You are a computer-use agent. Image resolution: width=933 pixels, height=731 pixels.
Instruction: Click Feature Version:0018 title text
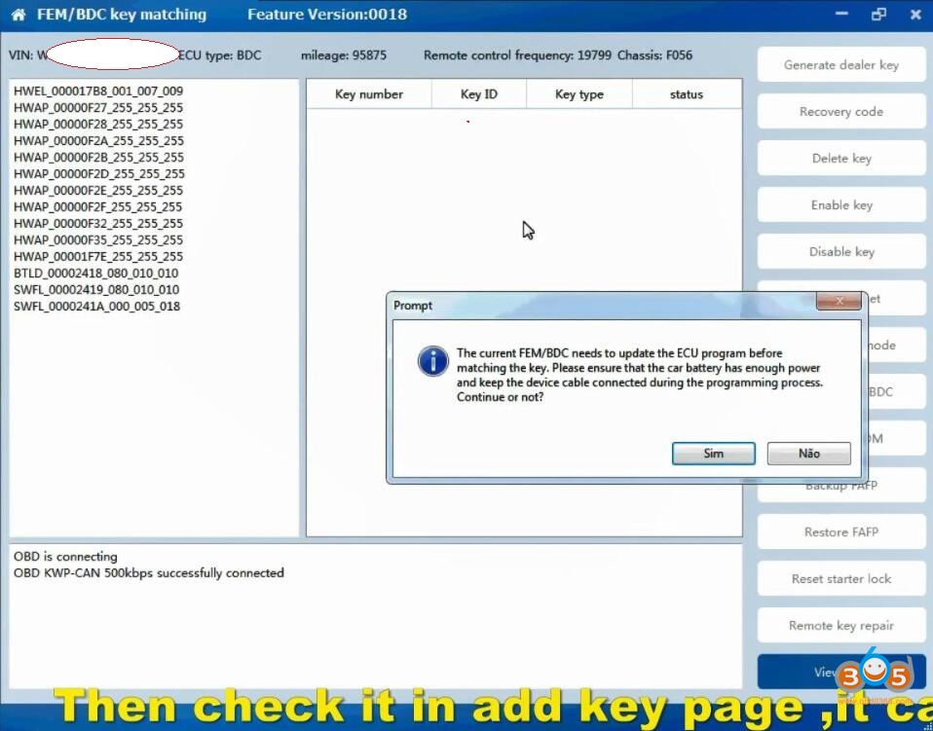tap(327, 15)
